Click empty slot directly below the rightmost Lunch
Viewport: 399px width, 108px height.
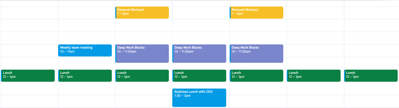click(371, 89)
